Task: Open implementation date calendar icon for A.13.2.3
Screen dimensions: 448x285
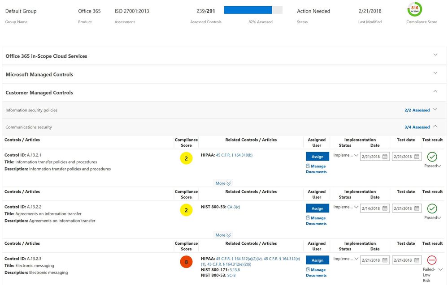Action: click(x=385, y=260)
